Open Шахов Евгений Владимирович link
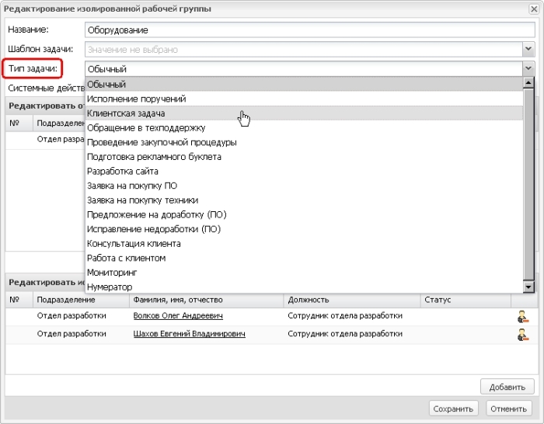This screenshot has height=424, width=544. click(x=189, y=334)
